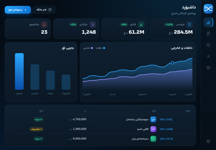The height and width of the screenshot is (150, 216).
Task: Click the داهات و خەرجی chart title
Action: pyautogui.click(x=182, y=48)
